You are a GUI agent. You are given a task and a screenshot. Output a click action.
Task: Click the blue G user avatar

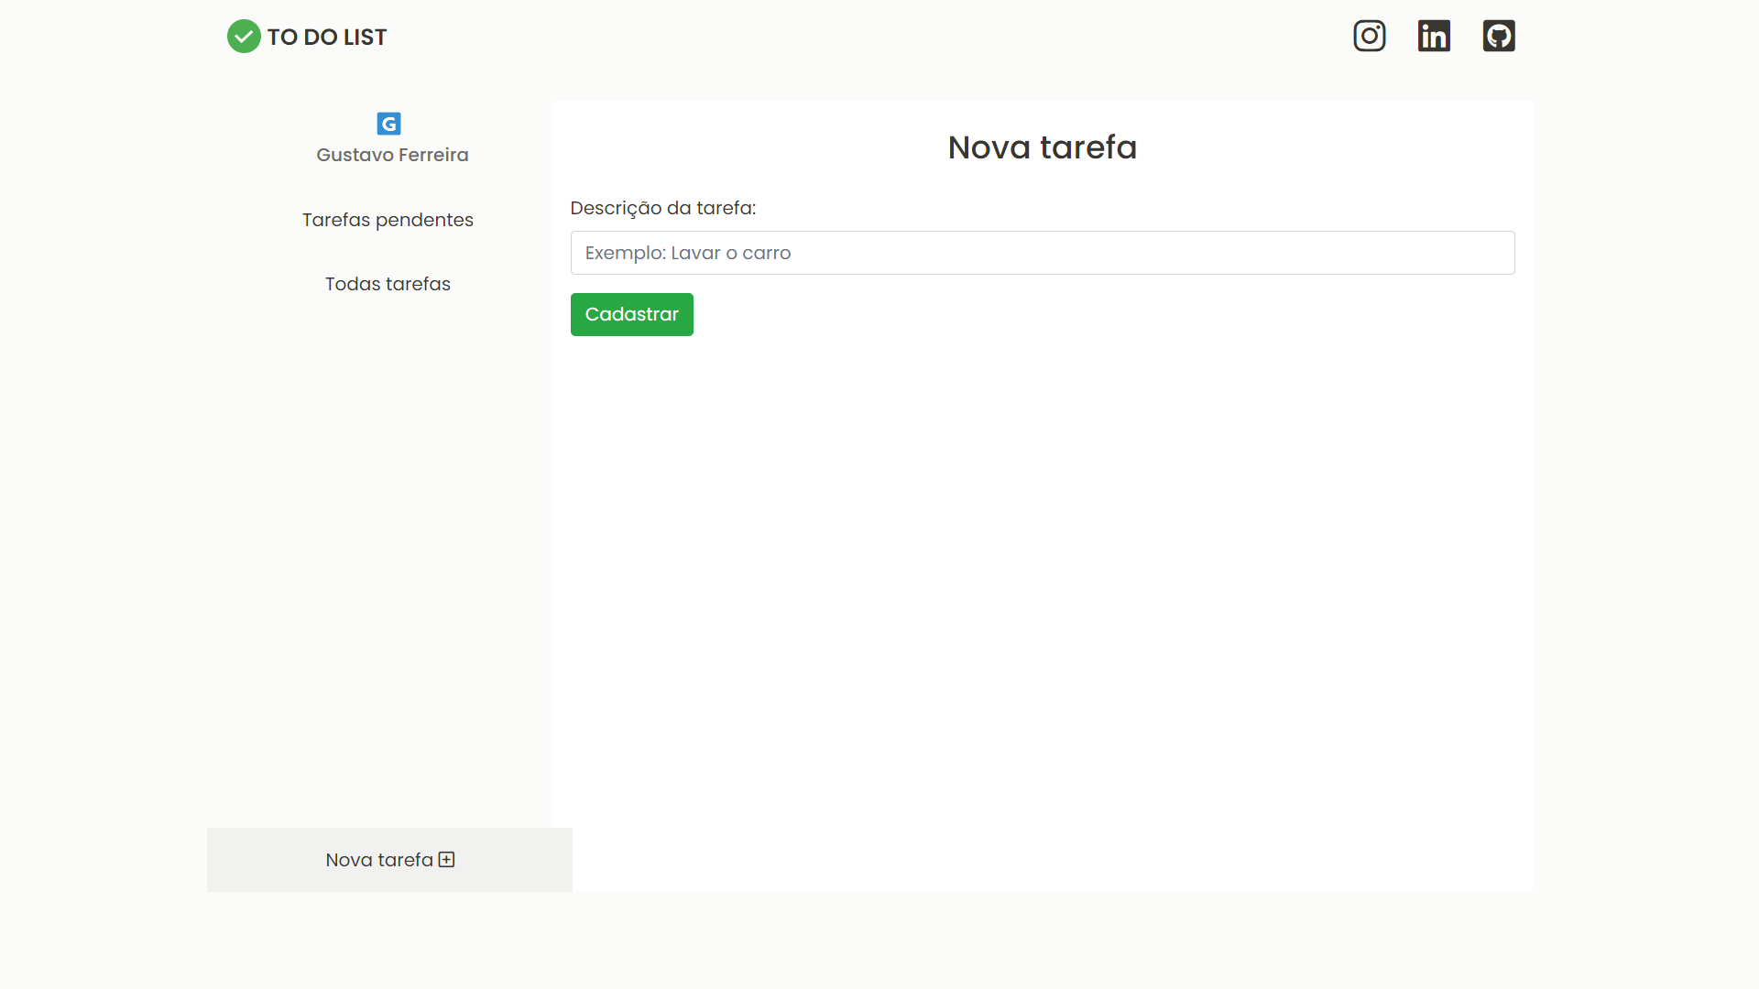[x=388, y=124]
